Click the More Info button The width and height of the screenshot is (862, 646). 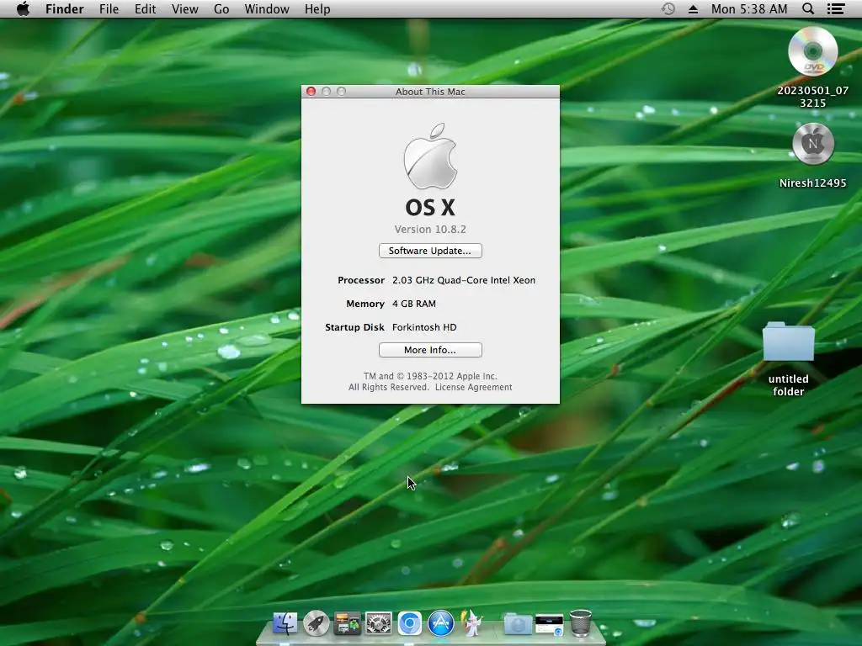pos(430,350)
